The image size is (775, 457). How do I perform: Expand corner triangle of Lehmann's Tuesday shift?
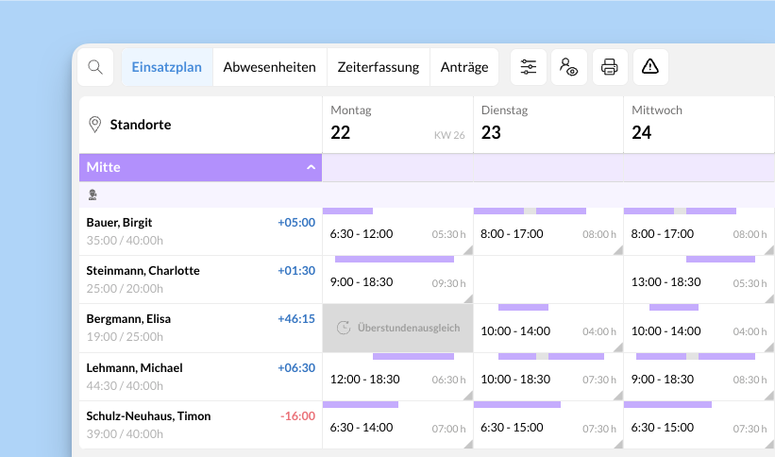coord(618,397)
